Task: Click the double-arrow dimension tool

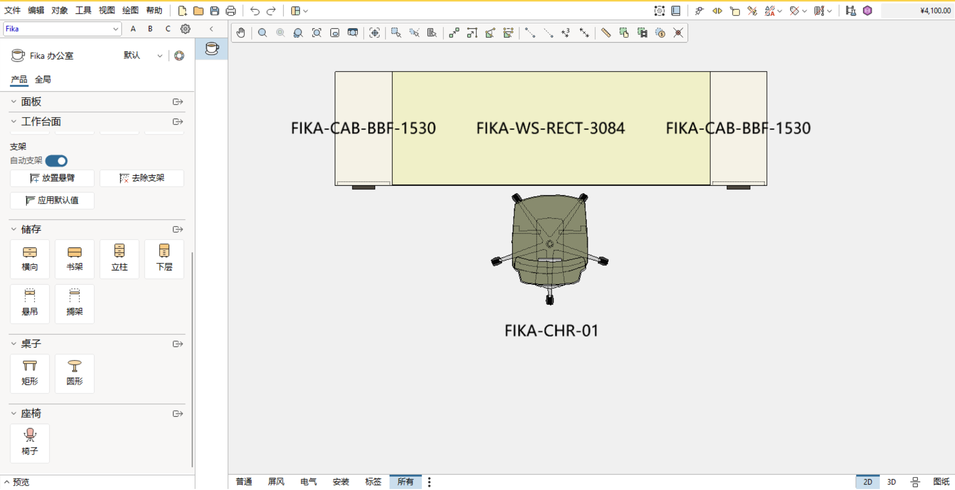Action: point(584,33)
